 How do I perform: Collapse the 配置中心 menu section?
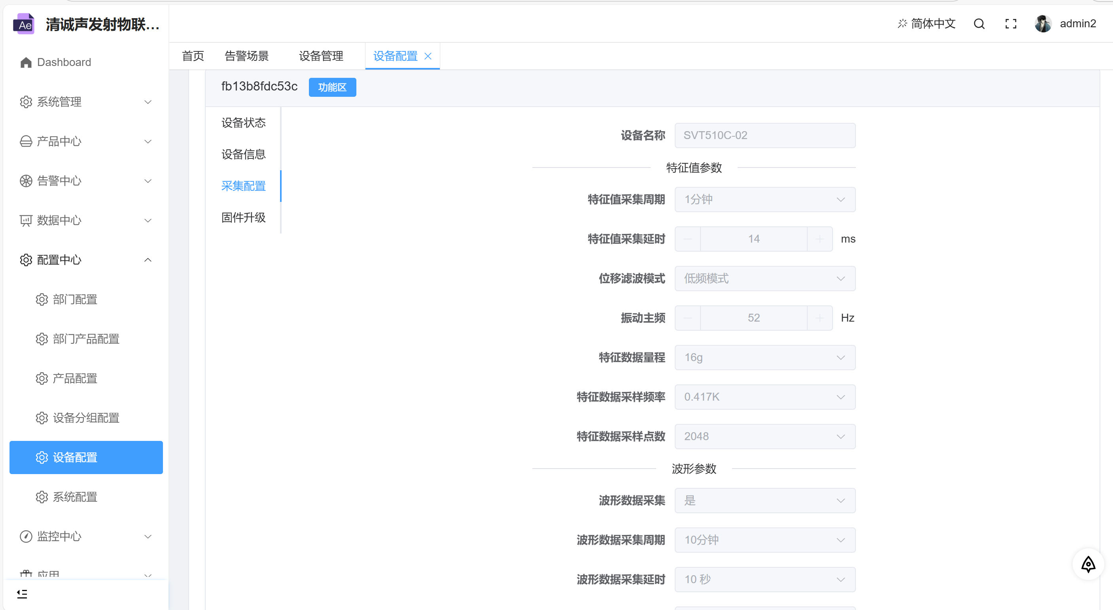[x=148, y=260]
